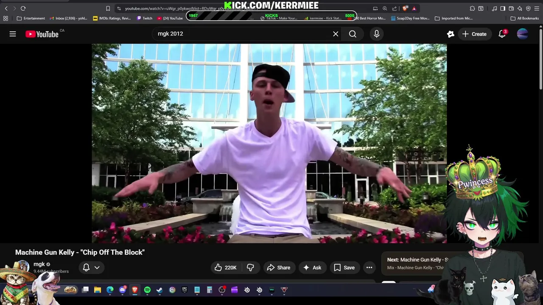This screenshot has height=305, width=543.
Task: Open Brave Shields lion icon
Action: [x=405, y=8]
